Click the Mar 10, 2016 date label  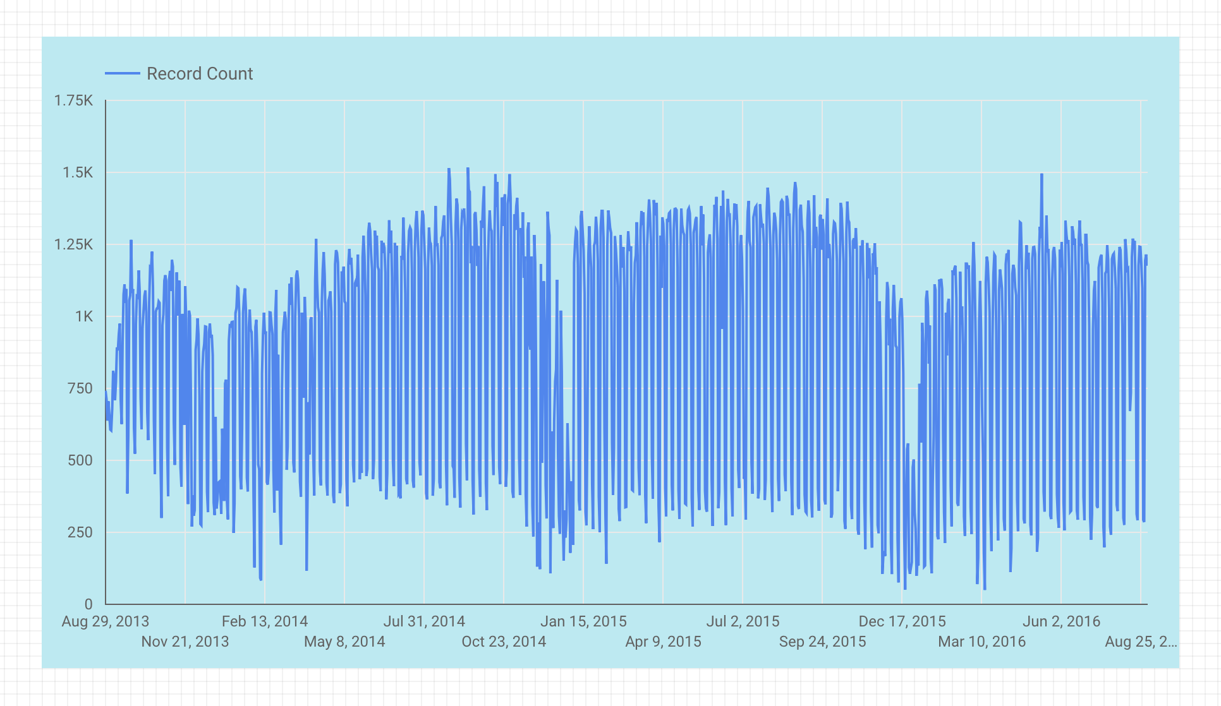pos(981,642)
